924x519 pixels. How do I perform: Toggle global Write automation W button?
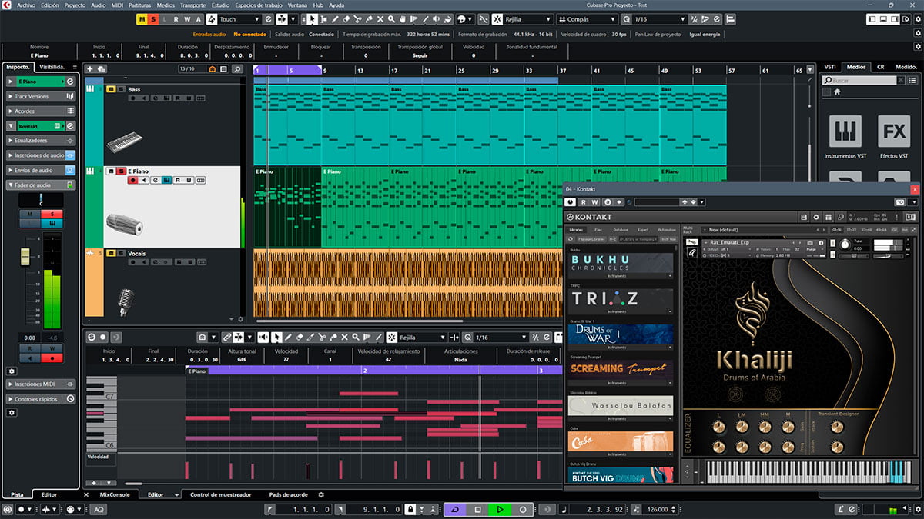pos(187,18)
